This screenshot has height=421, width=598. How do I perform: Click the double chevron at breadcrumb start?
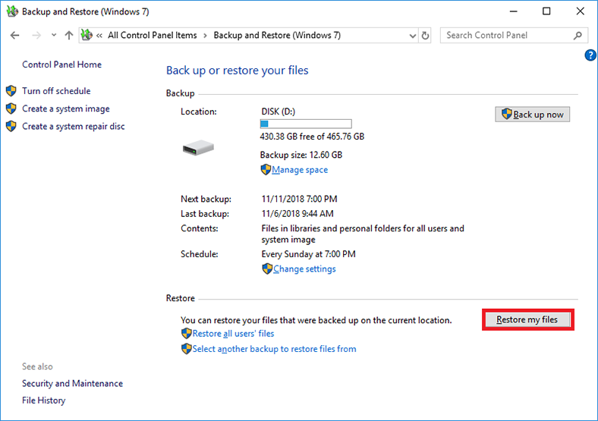pos(99,36)
